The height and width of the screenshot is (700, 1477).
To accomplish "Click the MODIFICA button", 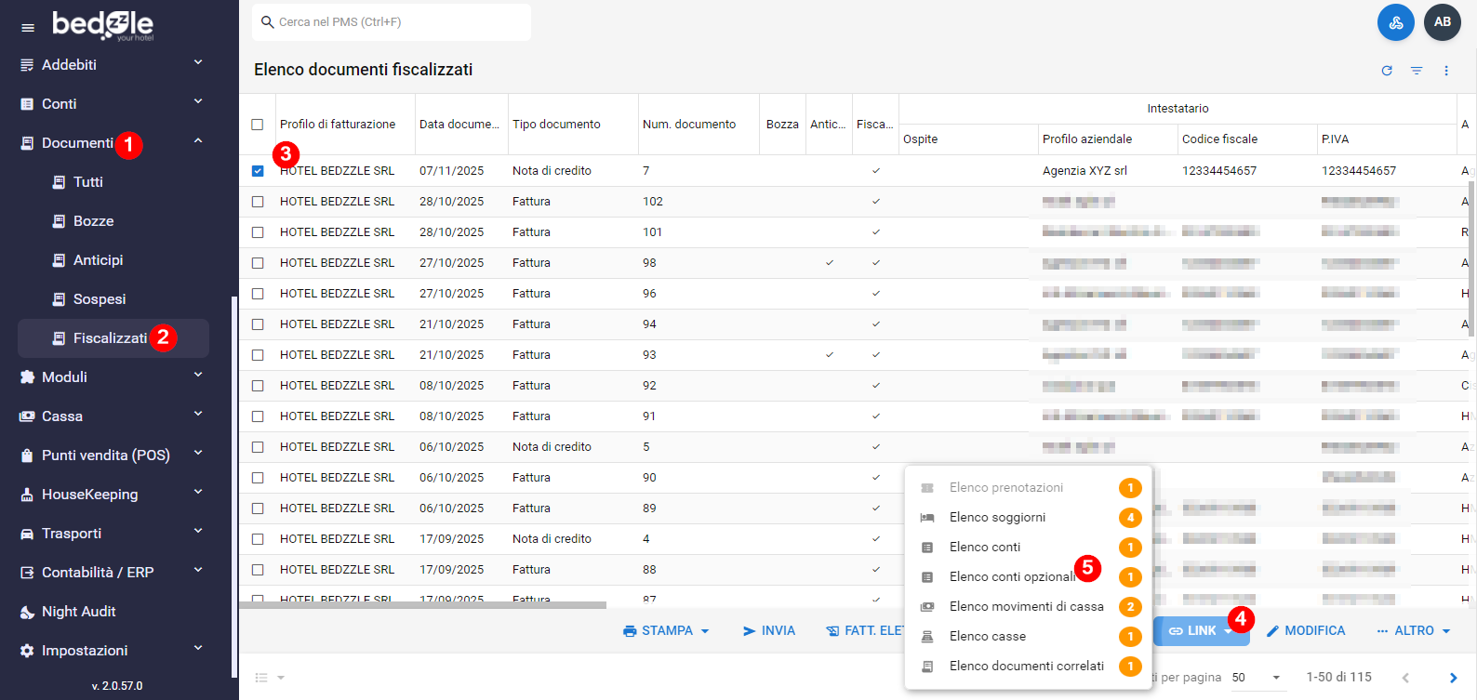I will coord(1306,630).
